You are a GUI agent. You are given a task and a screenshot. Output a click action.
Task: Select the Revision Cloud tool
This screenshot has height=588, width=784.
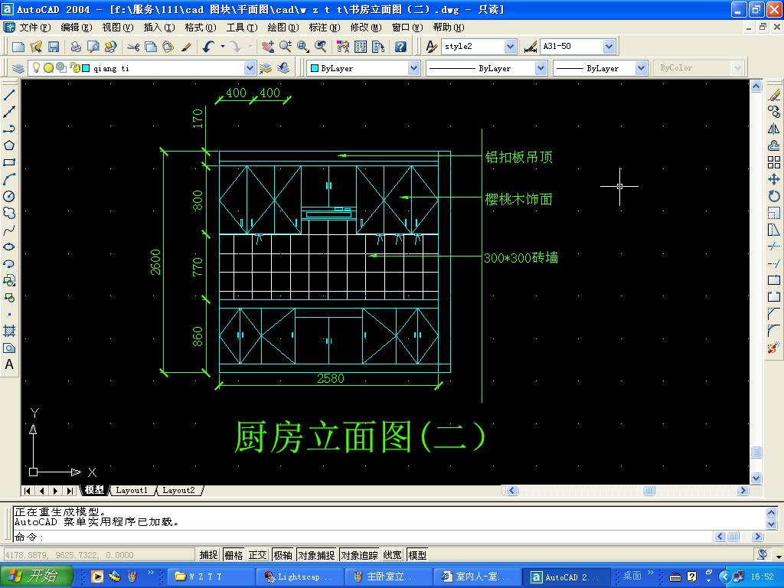pos(9,213)
